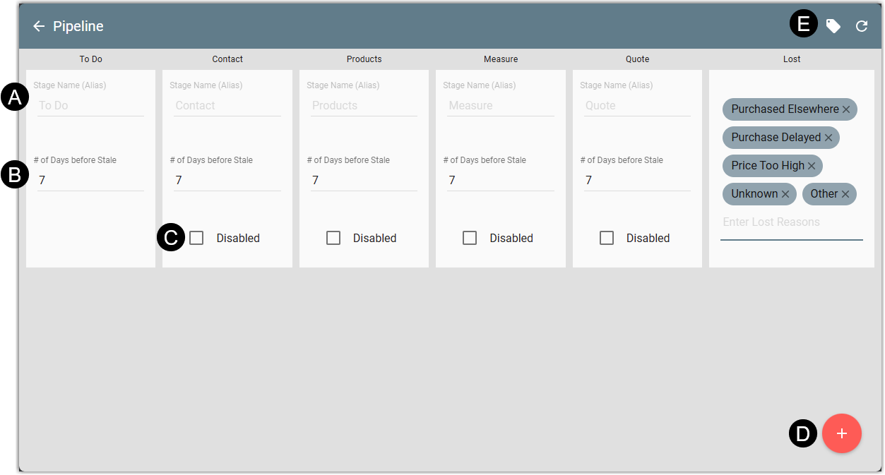Click the To Do stage name field

90,106
